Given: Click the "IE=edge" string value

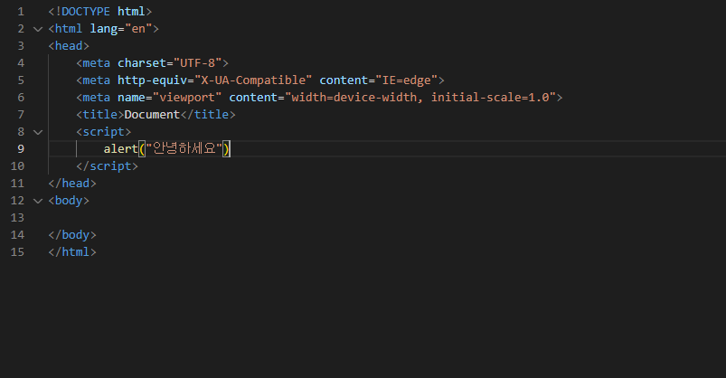Looking at the screenshot, I should (407, 80).
